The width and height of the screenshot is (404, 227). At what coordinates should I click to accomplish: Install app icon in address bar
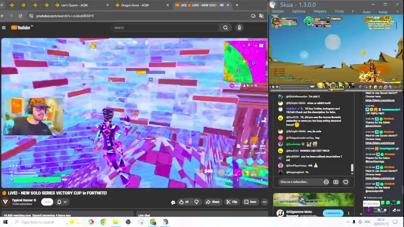click(253, 16)
